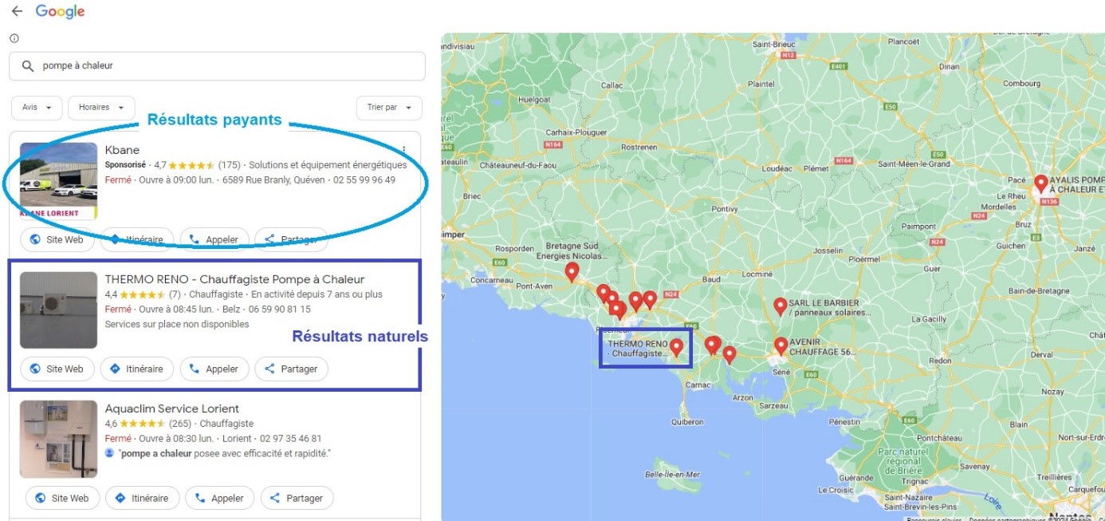Click the (175) review count for Kbane
Viewport: 1105px width, 521px height.
click(x=230, y=165)
